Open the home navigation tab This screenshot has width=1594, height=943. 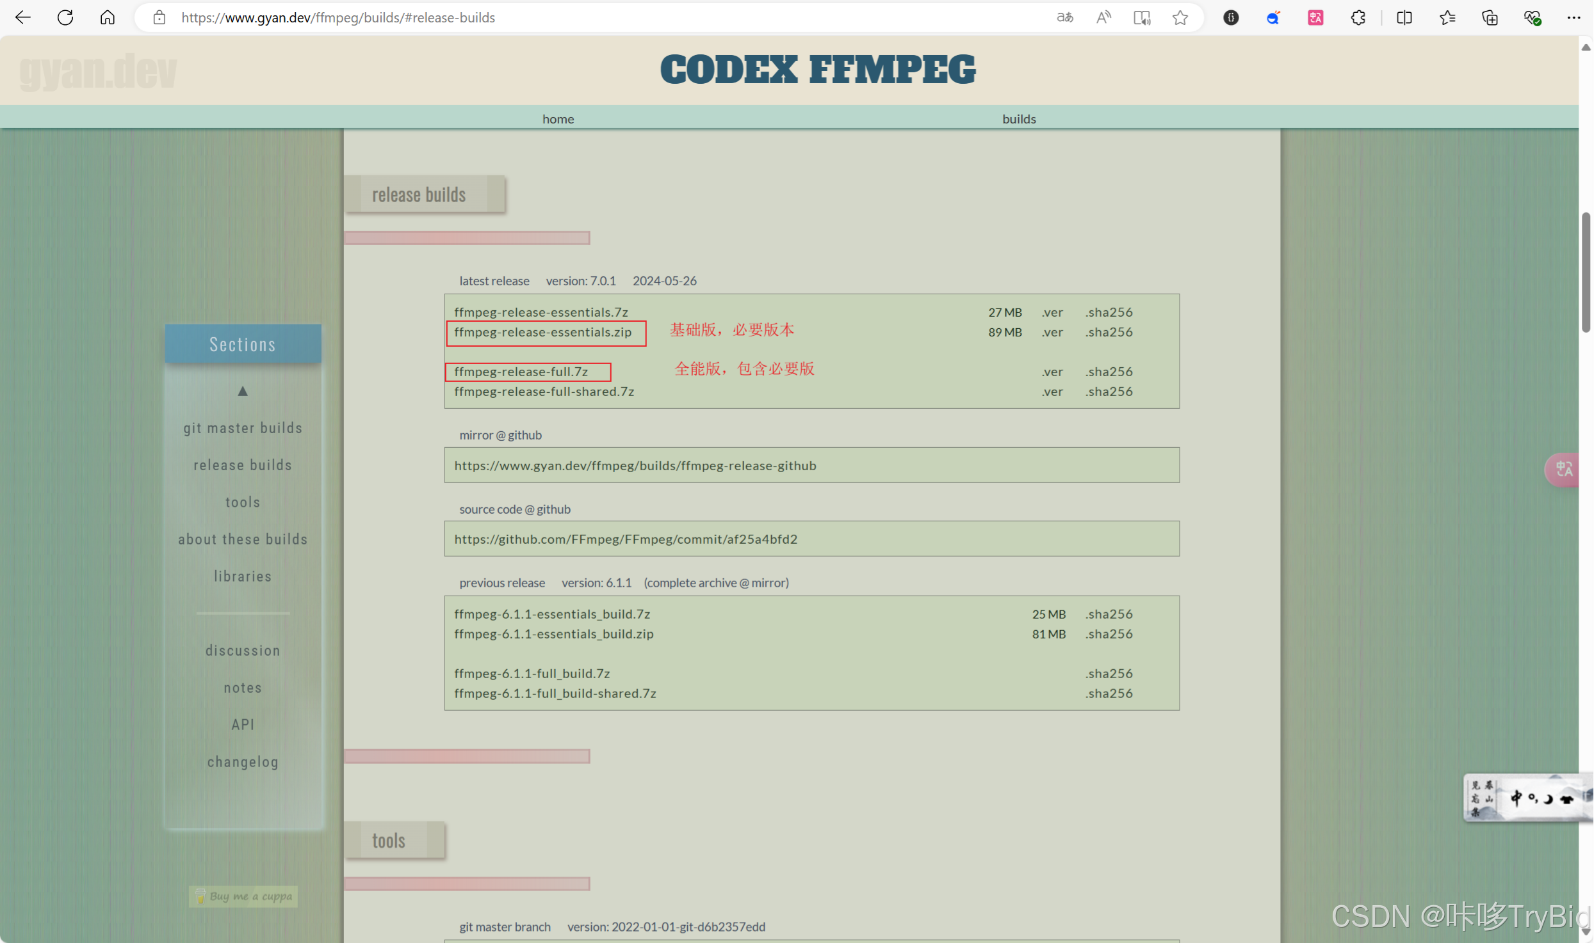point(558,119)
